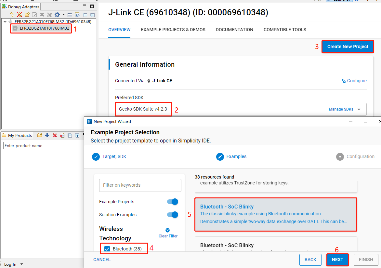The width and height of the screenshot is (381, 268).
Task: Click the refresh adapters icon in Debug Adapters toolbar
Action: [x=12, y=15]
